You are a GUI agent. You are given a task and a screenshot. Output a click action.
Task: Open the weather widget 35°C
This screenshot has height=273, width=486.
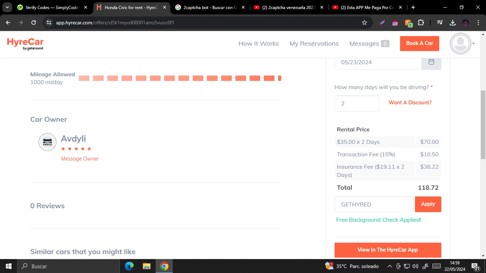[352, 266]
